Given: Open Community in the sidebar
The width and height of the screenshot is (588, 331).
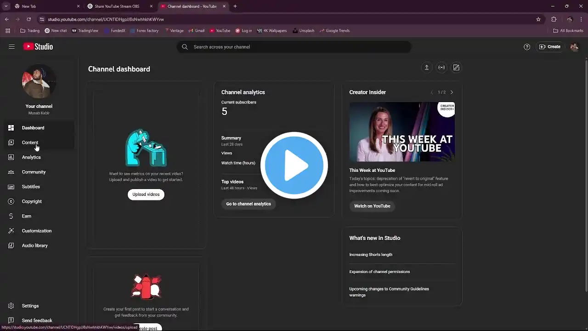Looking at the screenshot, I should [x=39, y=172].
